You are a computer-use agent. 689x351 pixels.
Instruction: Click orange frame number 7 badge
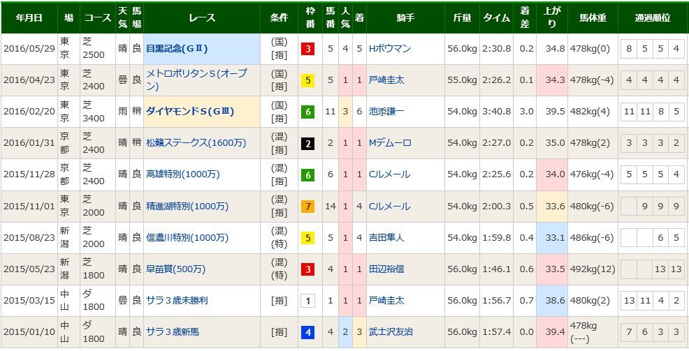[x=308, y=207]
